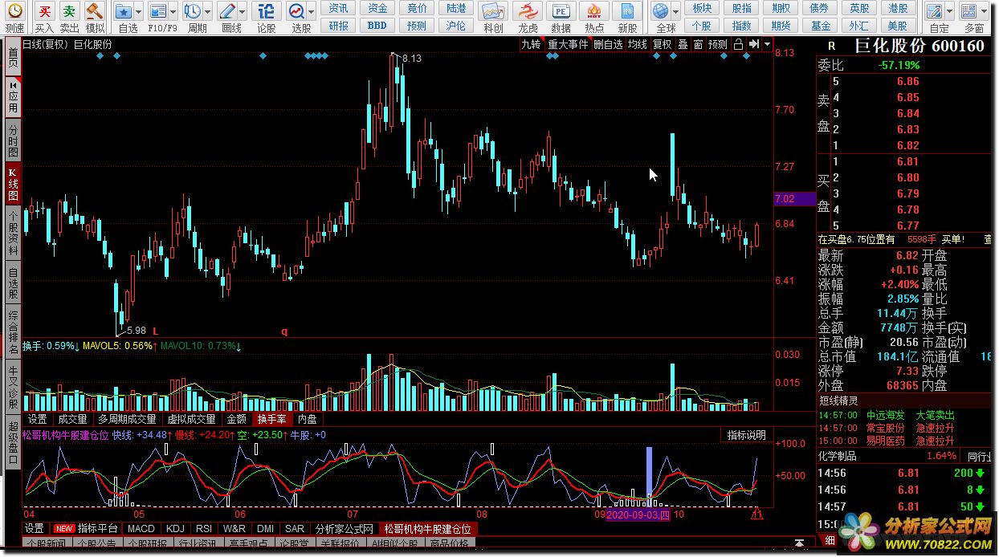Expand the 多窗 dropdown arrow
Viewport: 999px width, 557px height.
pyautogui.click(x=985, y=12)
